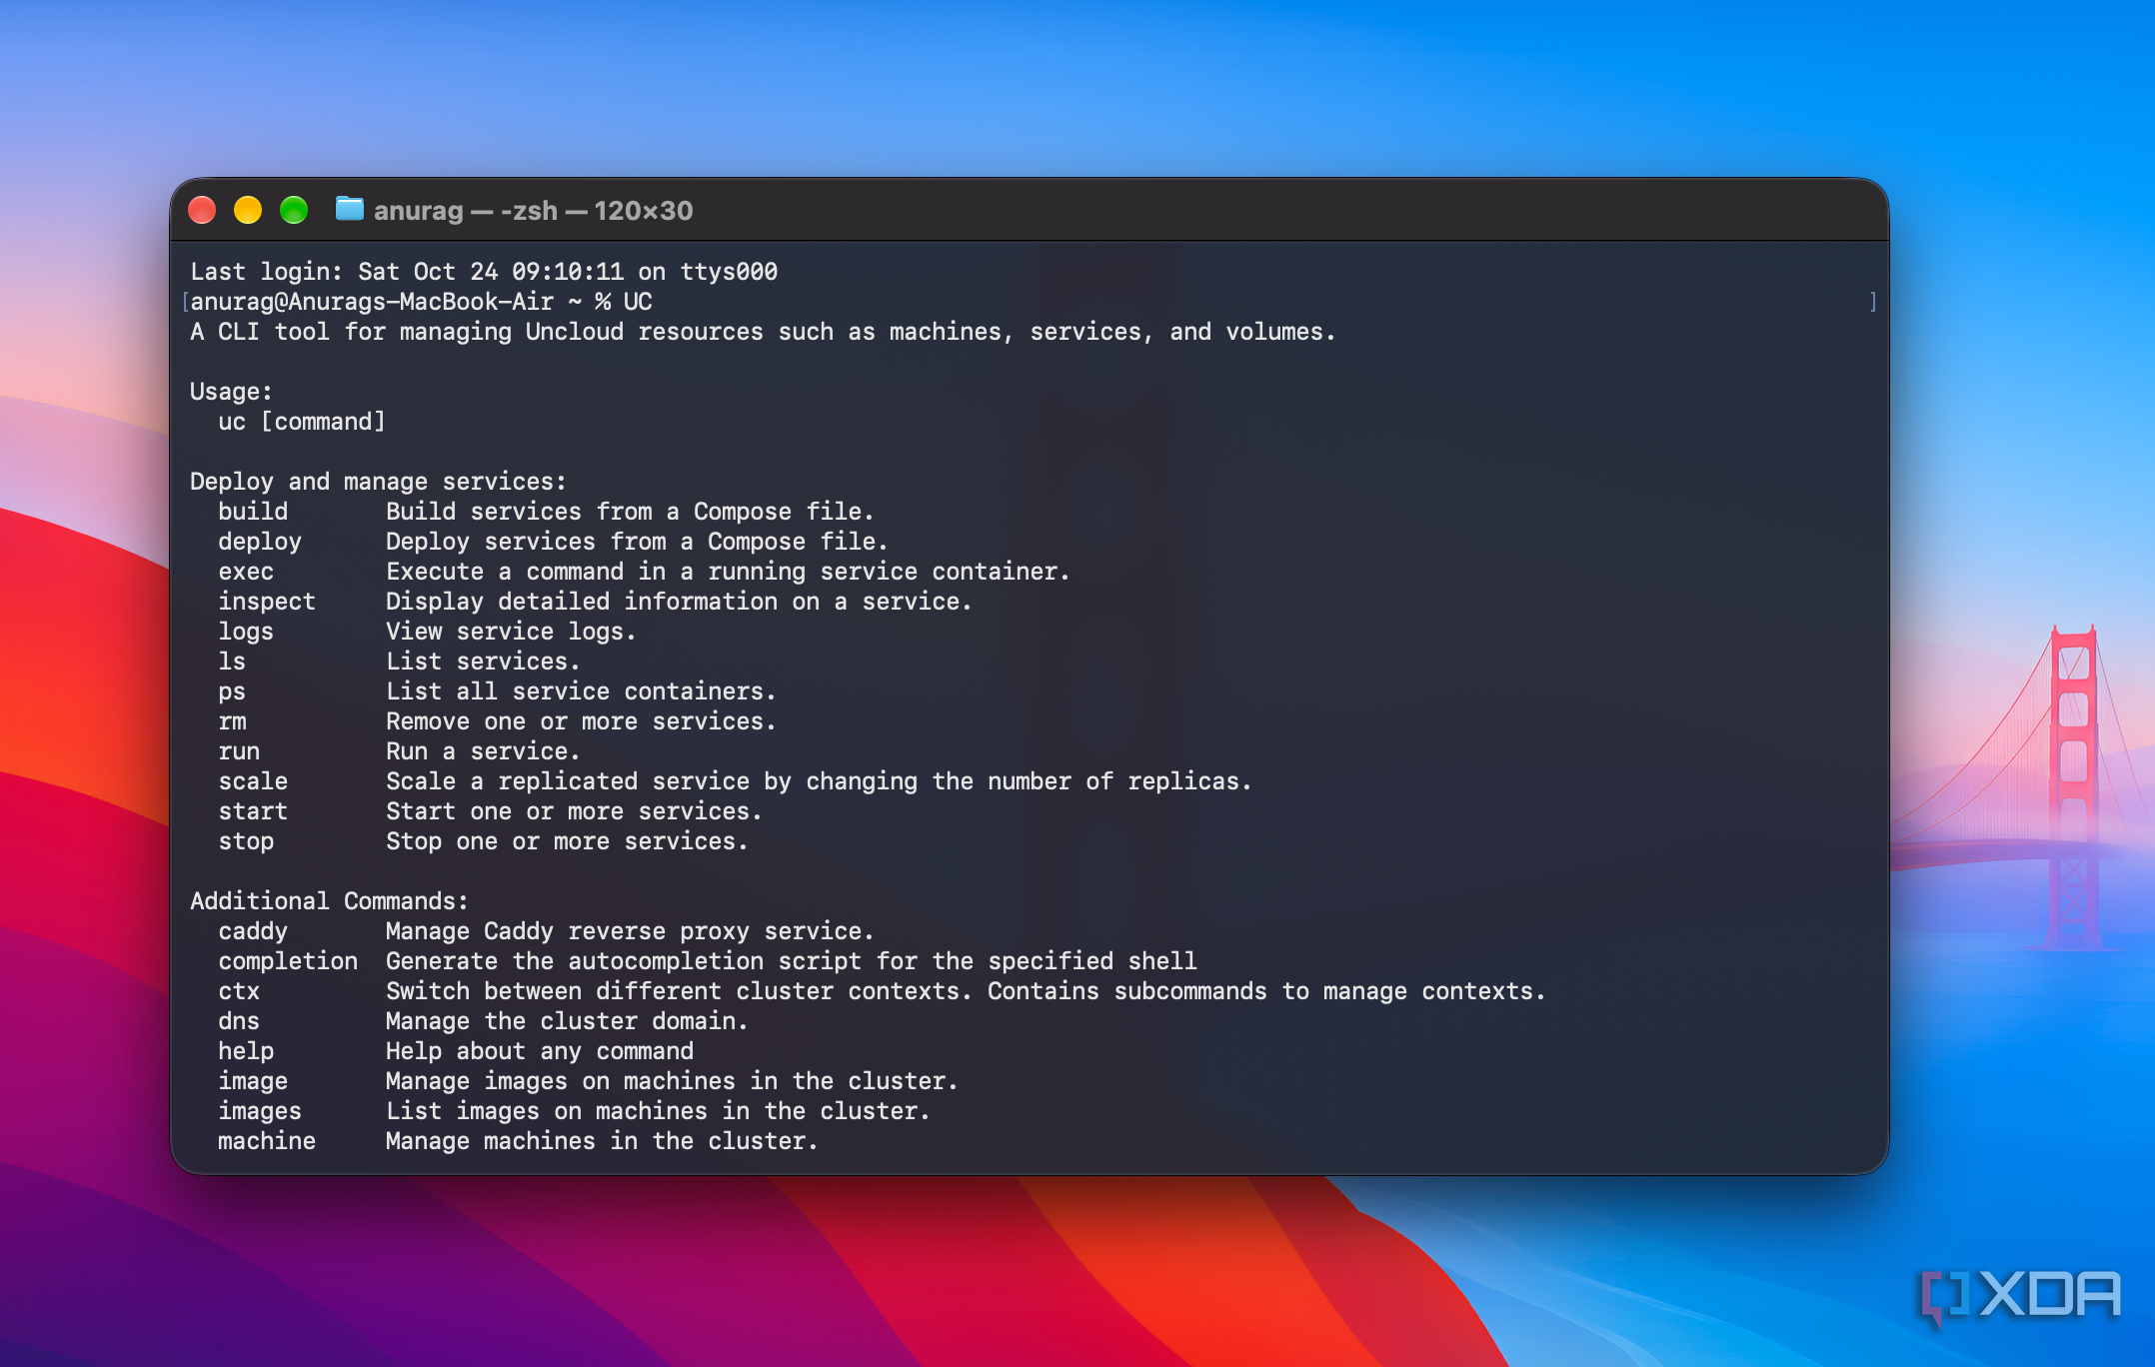Click the 'caddy' command under Additional Commands
The image size is (2155, 1367).
pos(253,931)
